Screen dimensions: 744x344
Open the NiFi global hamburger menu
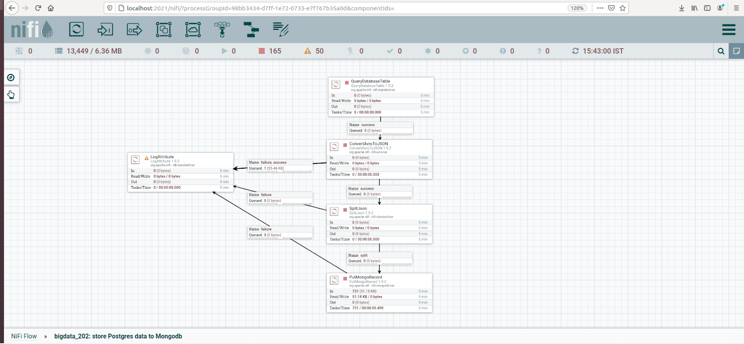(729, 30)
